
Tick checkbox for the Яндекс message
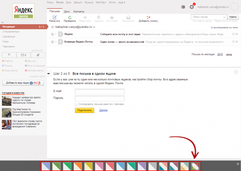[52, 34]
